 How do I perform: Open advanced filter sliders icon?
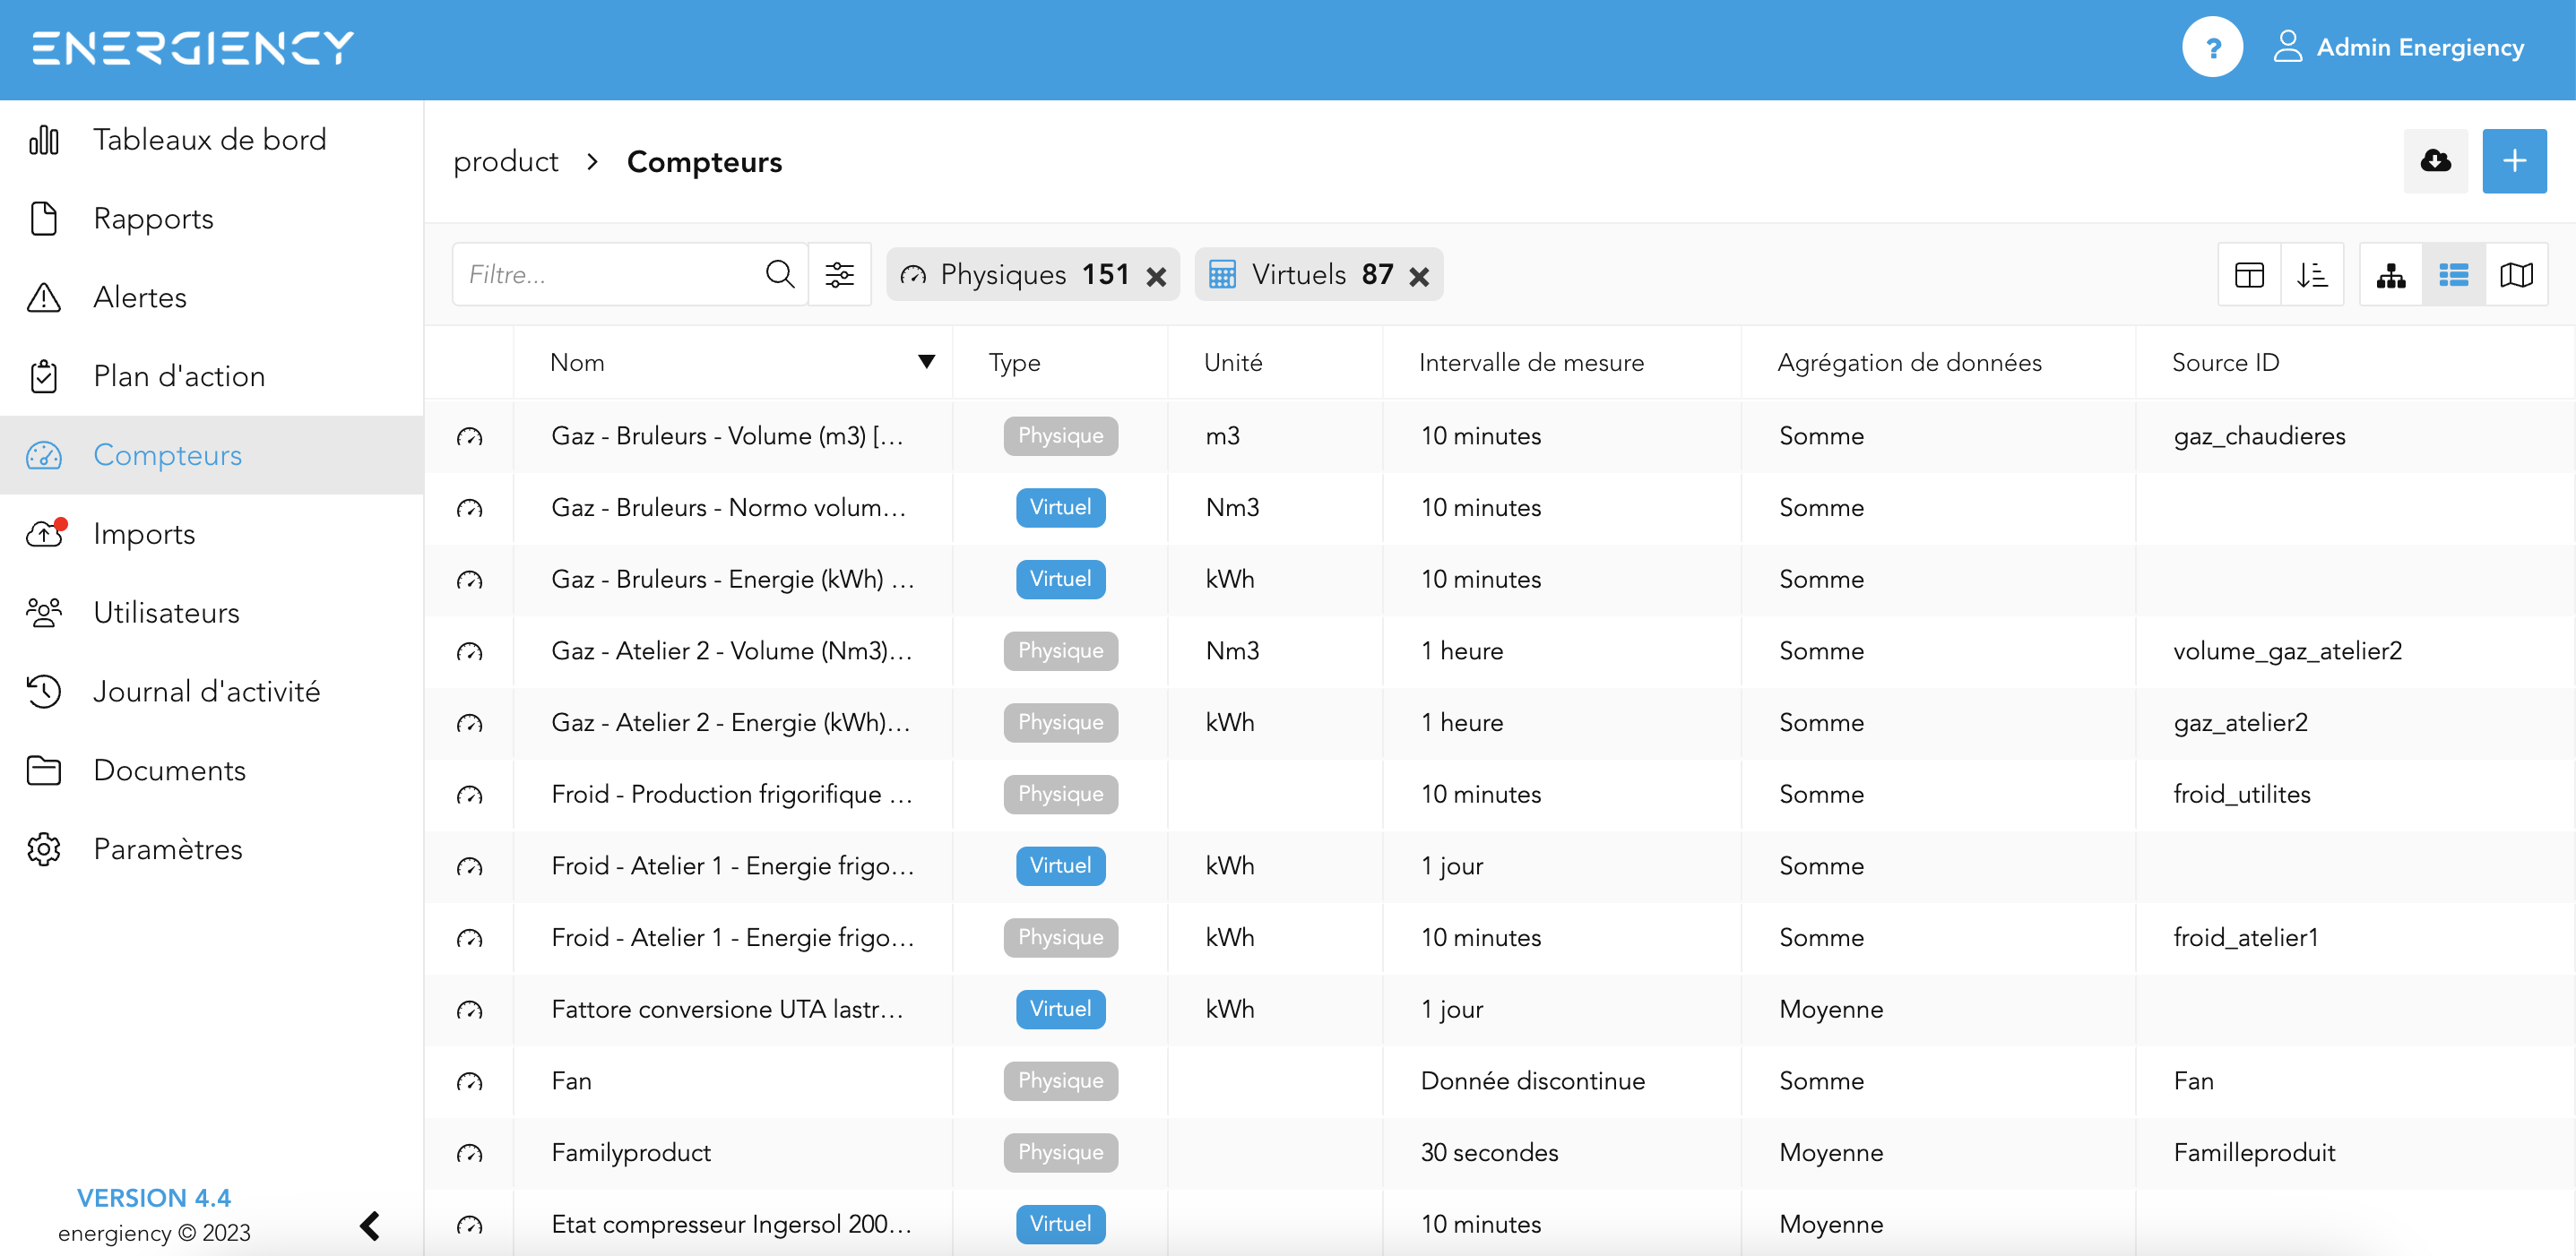coord(840,274)
